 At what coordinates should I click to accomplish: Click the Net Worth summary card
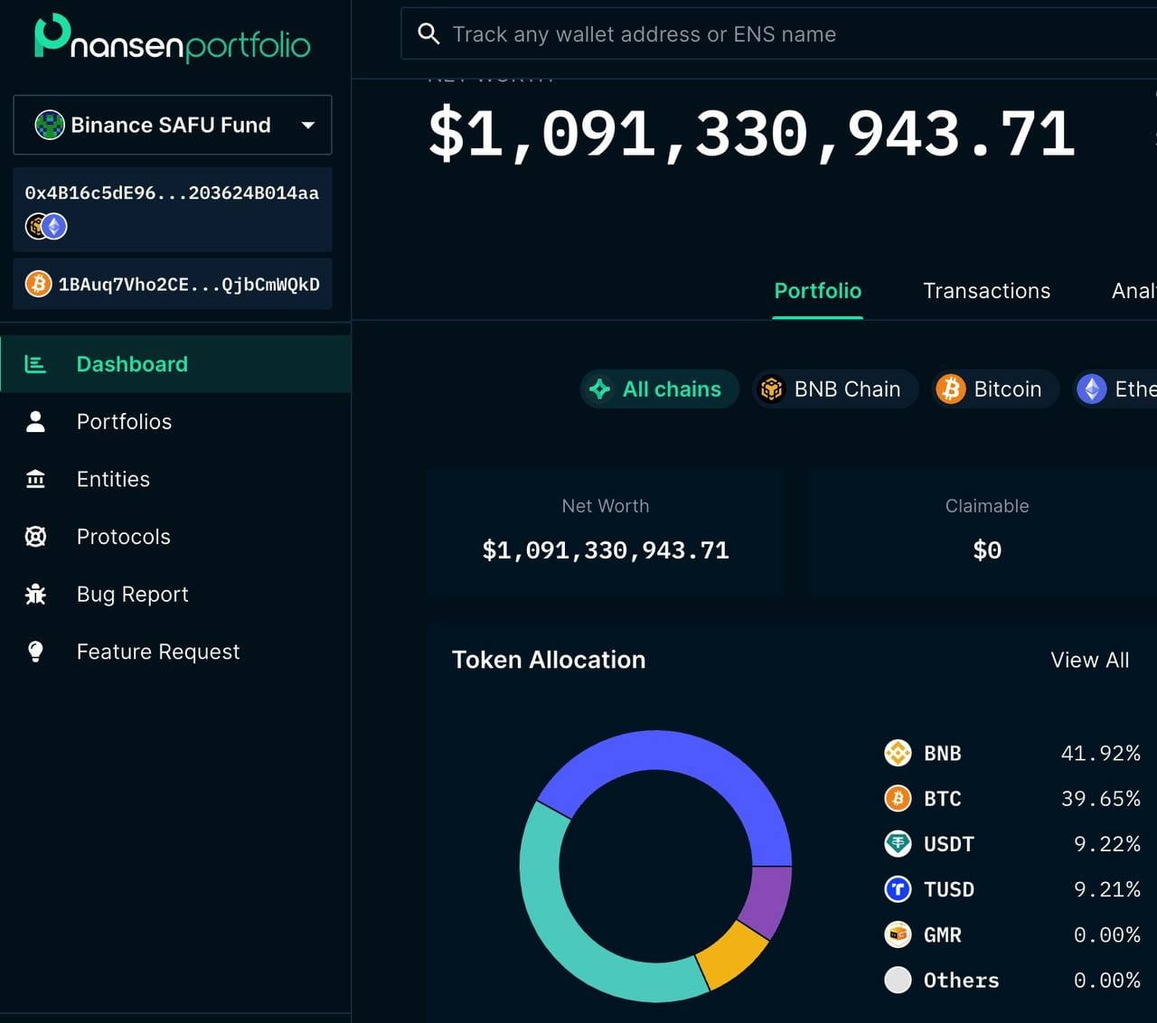coord(605,531)
